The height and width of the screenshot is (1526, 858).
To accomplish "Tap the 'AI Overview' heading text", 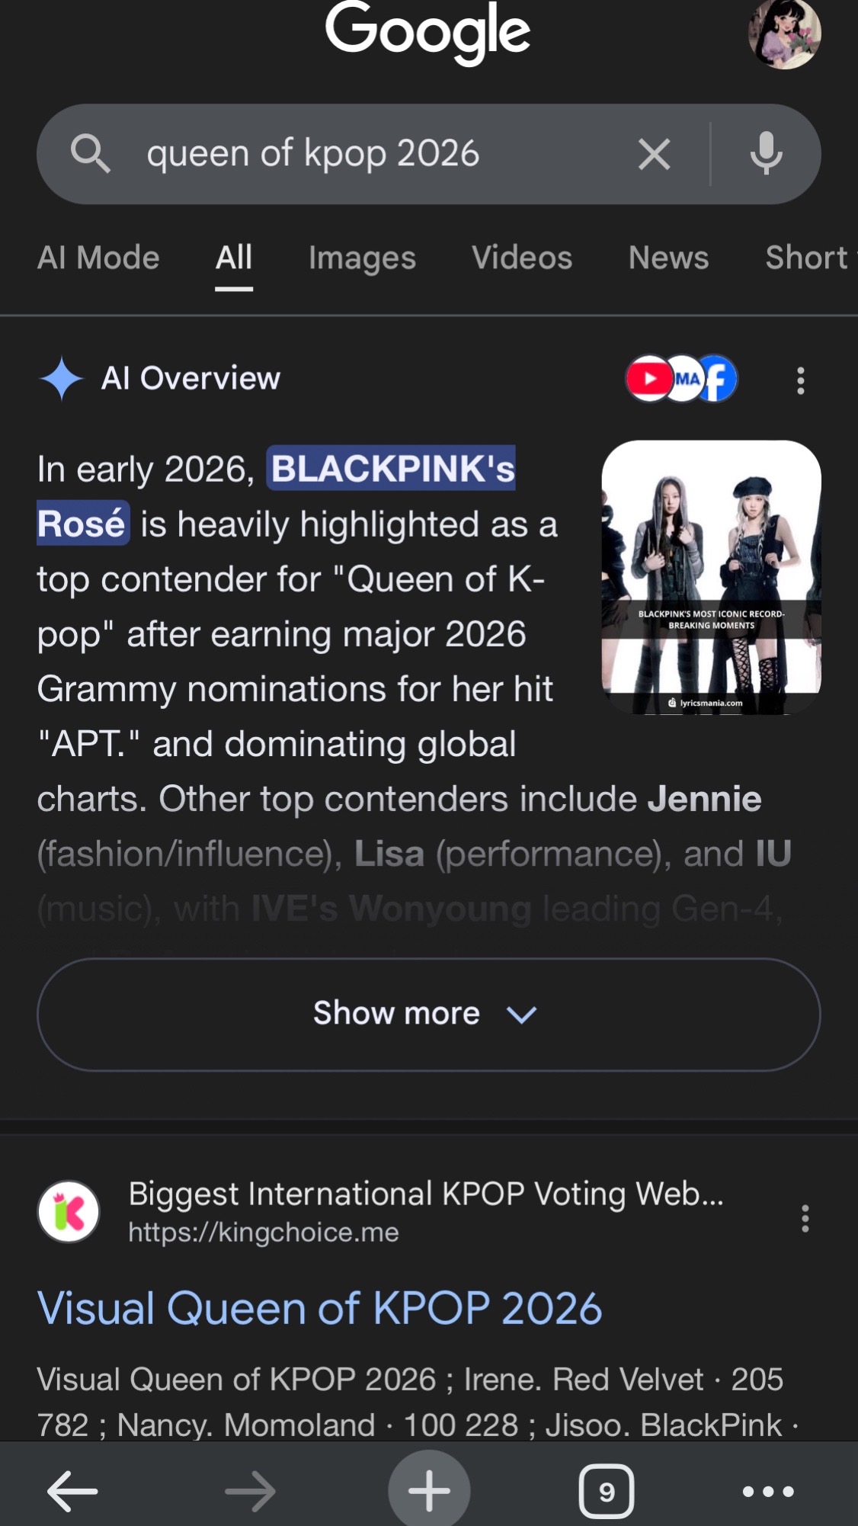I will tap(190, 378).
